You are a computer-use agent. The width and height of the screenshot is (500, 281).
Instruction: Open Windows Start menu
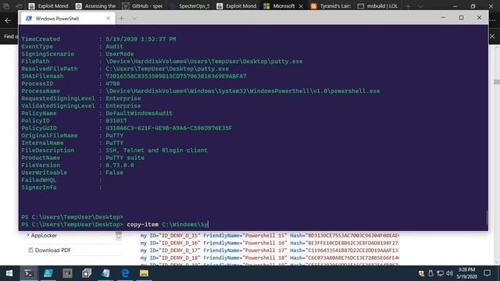pyautogui.click(x=9, y=273)
